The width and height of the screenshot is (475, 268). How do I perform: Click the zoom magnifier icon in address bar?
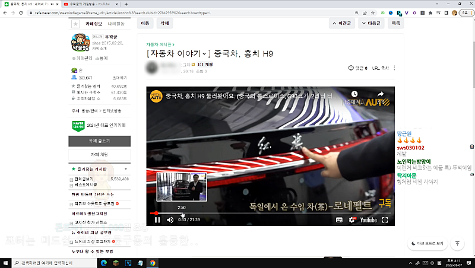coord(357,13)
